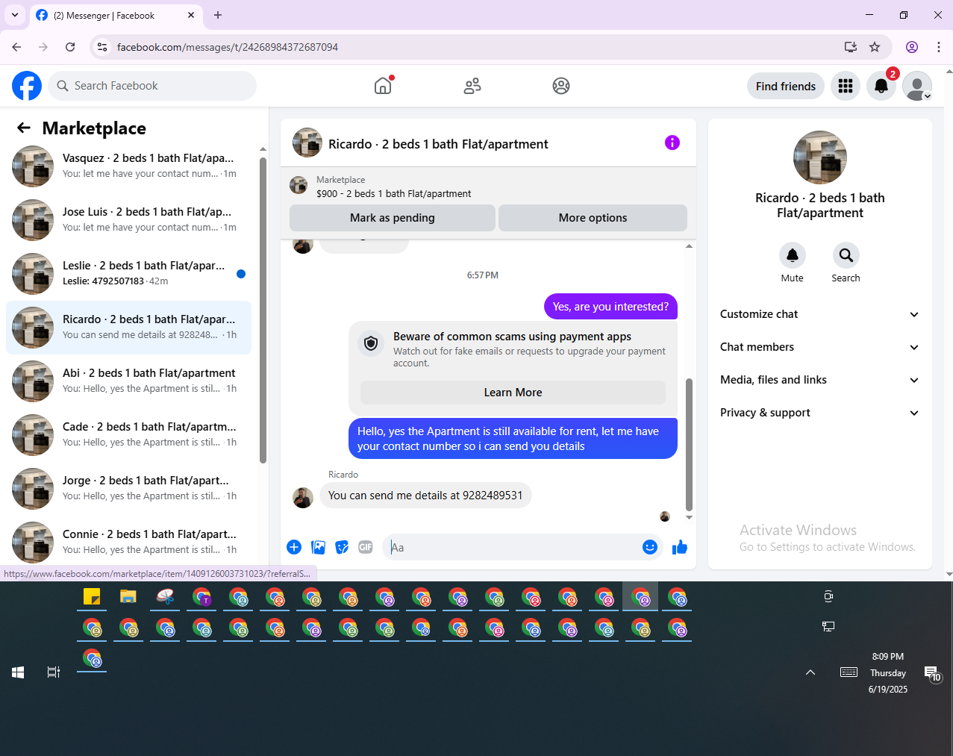
Task: Open Chrome's three-dot menu
Action: 939,47
